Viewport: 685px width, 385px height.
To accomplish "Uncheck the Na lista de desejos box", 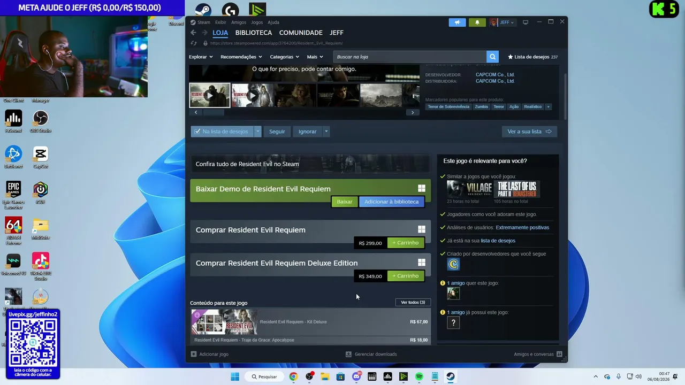I will pos(197,132).
